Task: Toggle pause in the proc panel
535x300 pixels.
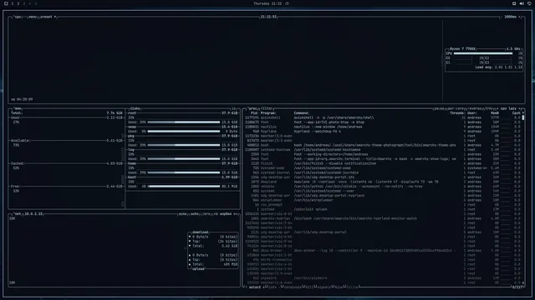Action: (439, 108)
